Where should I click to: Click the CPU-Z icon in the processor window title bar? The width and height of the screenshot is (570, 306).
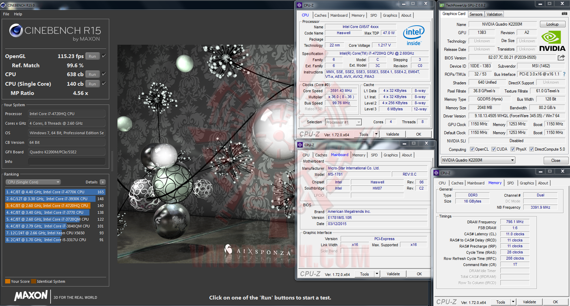pyautogui.click(x=300, y=5)
